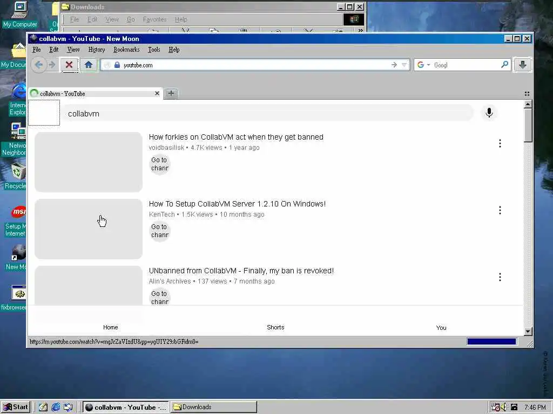Select the fixbrowser desktop icon
This screenshot has height=414, width=553.
(x=14, y=298)
